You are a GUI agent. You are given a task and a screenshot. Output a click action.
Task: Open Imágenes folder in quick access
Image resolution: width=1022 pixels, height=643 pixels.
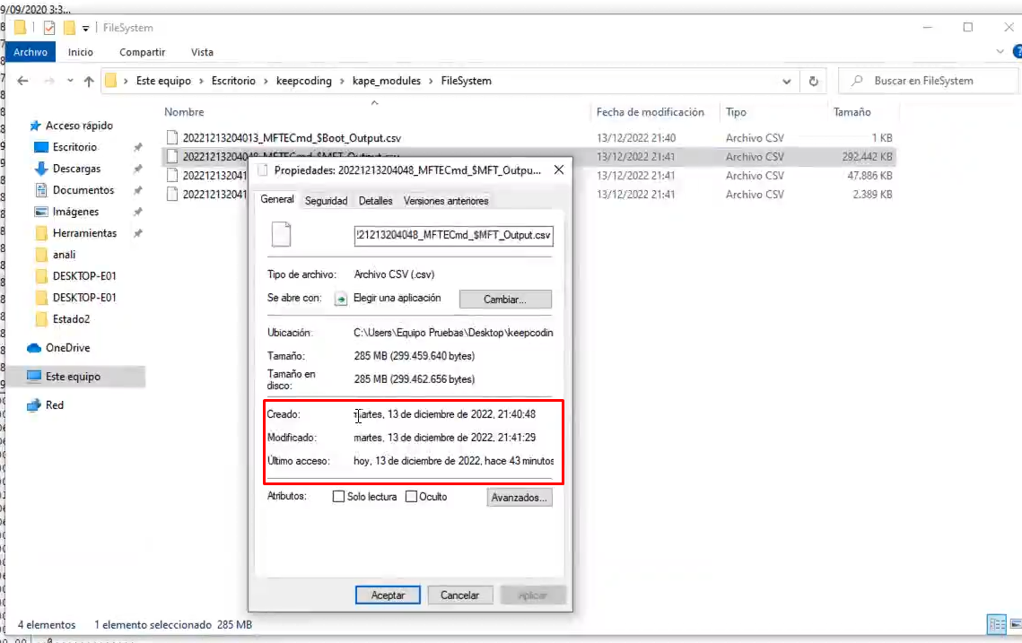tap(75, 212)
